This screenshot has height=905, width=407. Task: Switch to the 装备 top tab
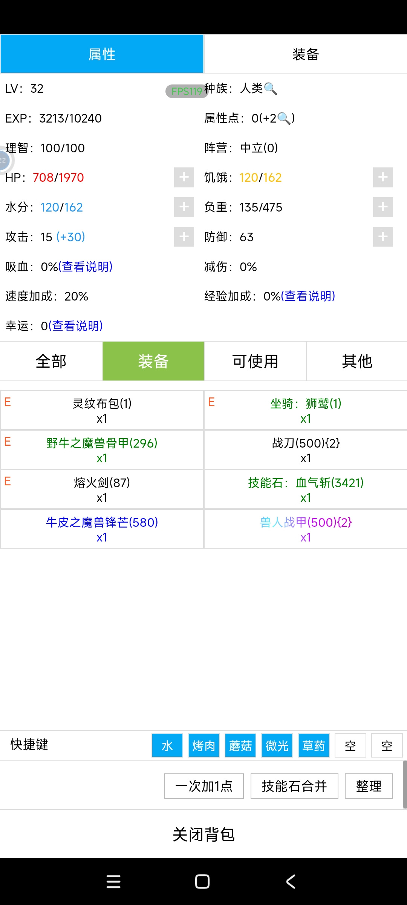click(306, 54)
